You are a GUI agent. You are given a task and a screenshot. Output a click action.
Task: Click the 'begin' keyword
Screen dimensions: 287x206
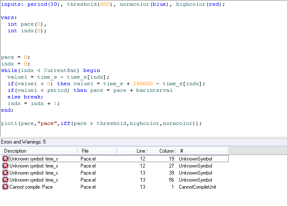[92, 71]
